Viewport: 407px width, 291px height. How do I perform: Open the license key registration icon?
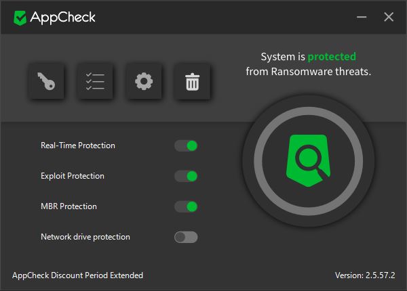(46, 81)
